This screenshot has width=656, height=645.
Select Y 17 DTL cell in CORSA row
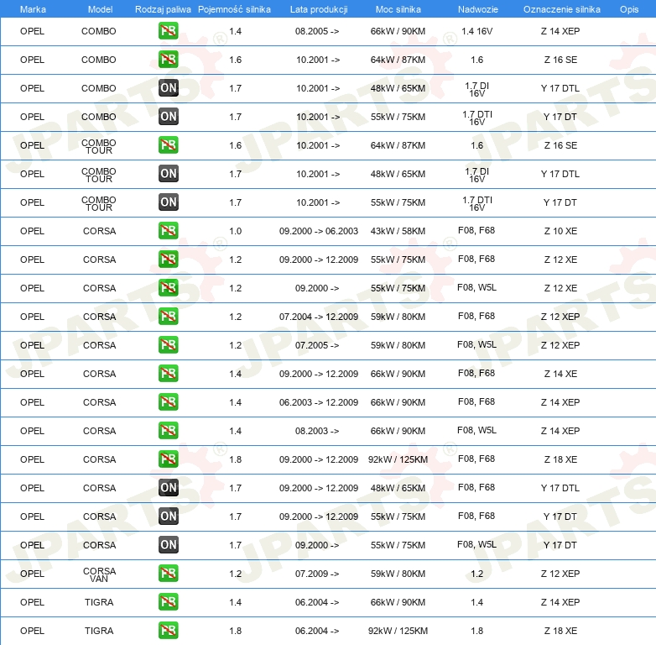click(560, 488)
